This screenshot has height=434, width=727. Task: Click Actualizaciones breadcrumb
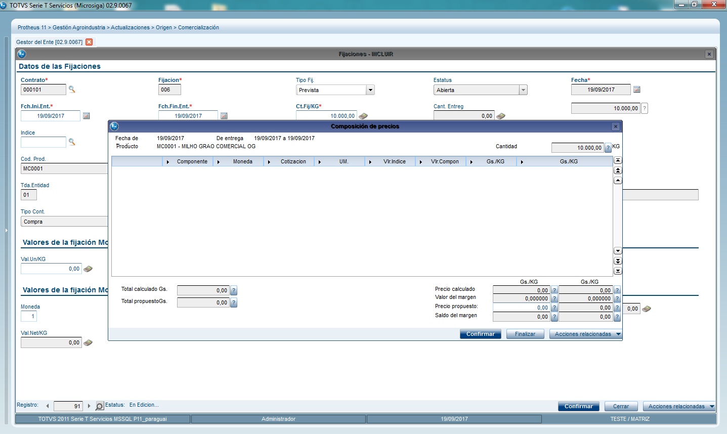point(131,27)
